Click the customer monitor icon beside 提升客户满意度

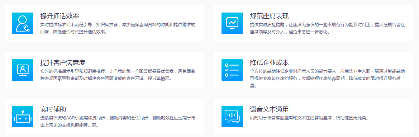click(x=23, y=70)
